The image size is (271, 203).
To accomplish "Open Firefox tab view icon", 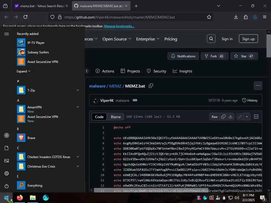I will pos(5,6).
